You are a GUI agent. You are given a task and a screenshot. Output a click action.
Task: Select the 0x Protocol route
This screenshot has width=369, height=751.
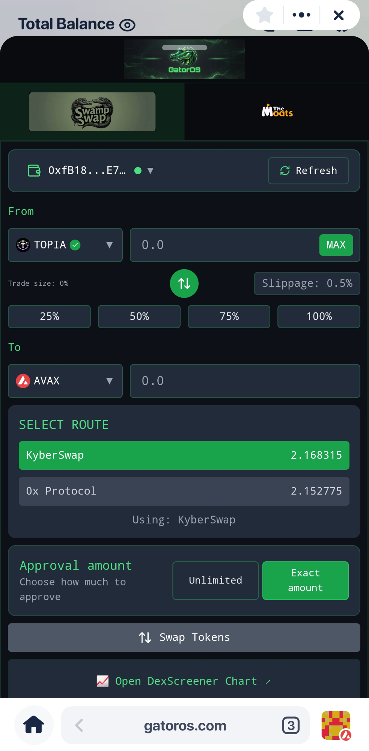coord(184,491)
